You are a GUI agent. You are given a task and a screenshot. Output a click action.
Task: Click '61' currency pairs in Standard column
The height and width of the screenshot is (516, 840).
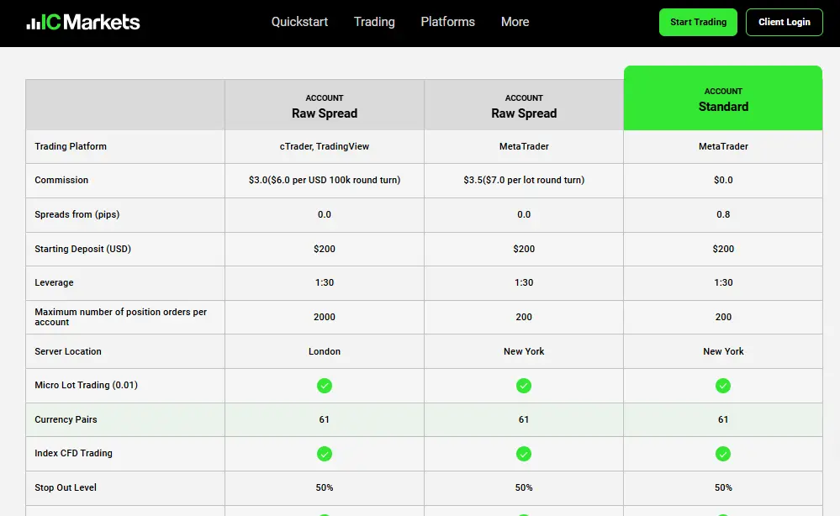point(723,419)
